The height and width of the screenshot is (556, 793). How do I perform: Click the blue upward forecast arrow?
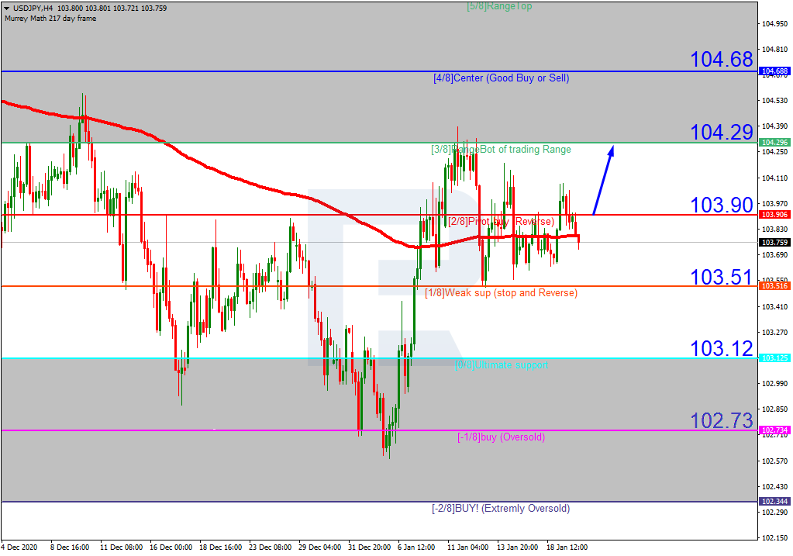tap(604, 180)
